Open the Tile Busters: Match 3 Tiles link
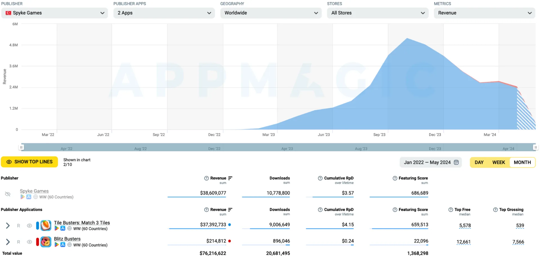This screenshot has width=540, height=259. pos(82,223)
